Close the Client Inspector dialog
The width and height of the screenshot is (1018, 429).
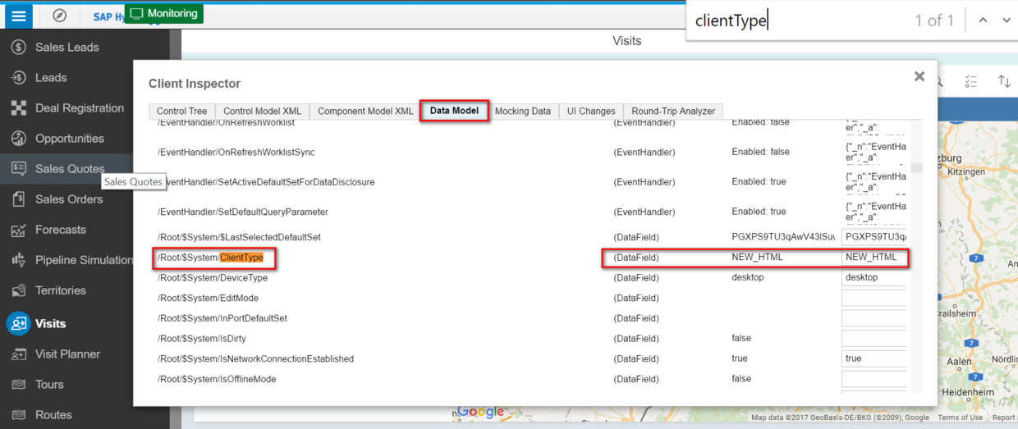[x=919, y=76]
